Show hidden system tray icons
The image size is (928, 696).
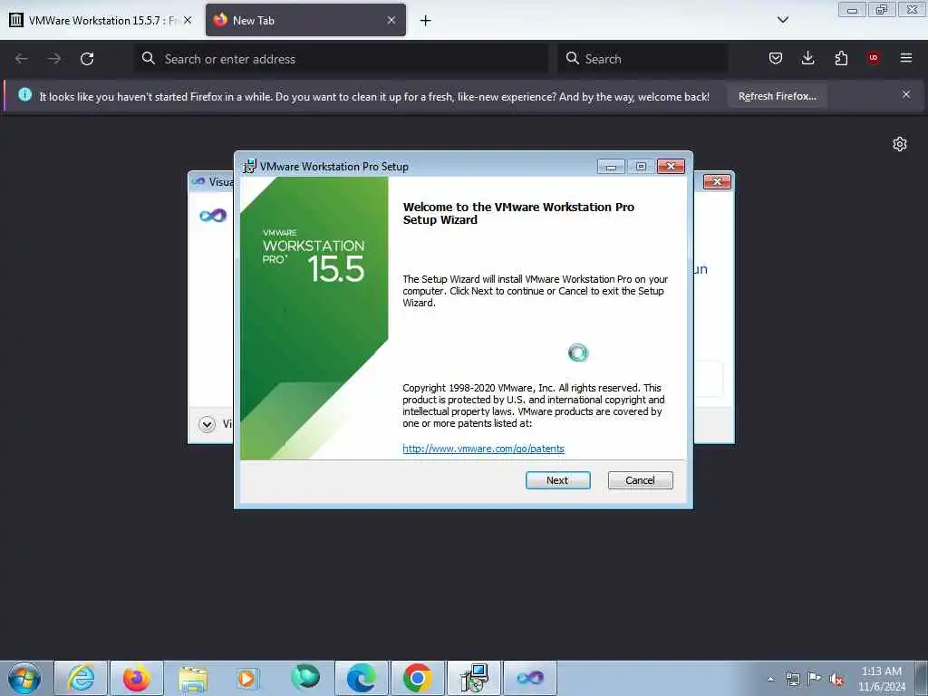pyautogui.click(x=770, y=679)
